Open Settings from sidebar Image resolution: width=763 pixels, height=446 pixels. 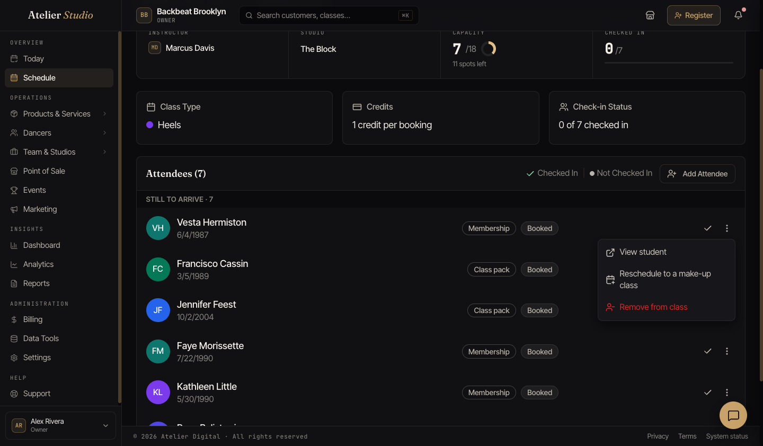point(59,358)
